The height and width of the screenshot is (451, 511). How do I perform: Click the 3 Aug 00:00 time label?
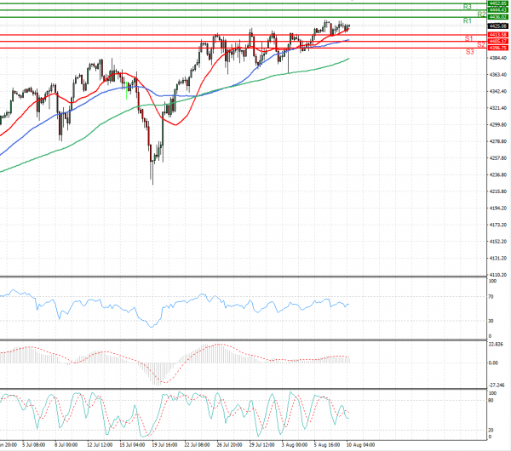click(x=295, y=445)
